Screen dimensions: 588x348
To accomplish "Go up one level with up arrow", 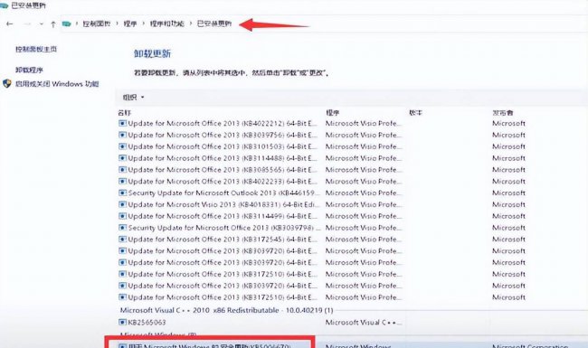I will click(52, 24).
